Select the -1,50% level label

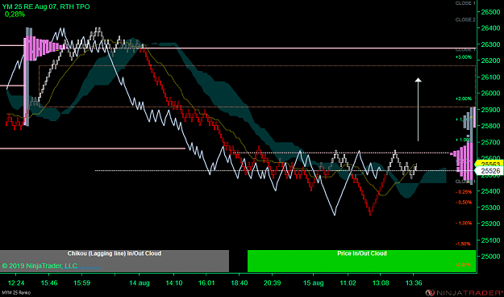[x=463, y=244]
